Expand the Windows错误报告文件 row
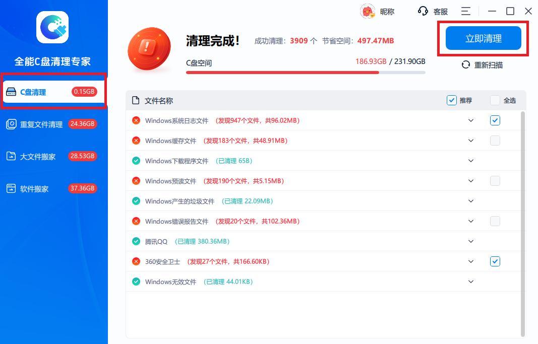The image size is (538, 344). click(x=471, y=221)
